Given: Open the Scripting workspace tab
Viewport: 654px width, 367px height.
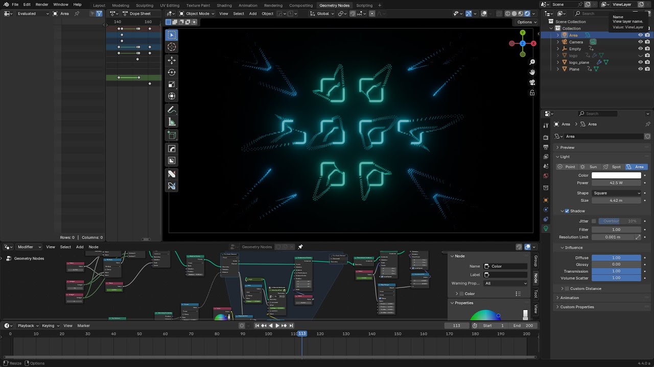Looking at the screenshot, I should point(364,5).
